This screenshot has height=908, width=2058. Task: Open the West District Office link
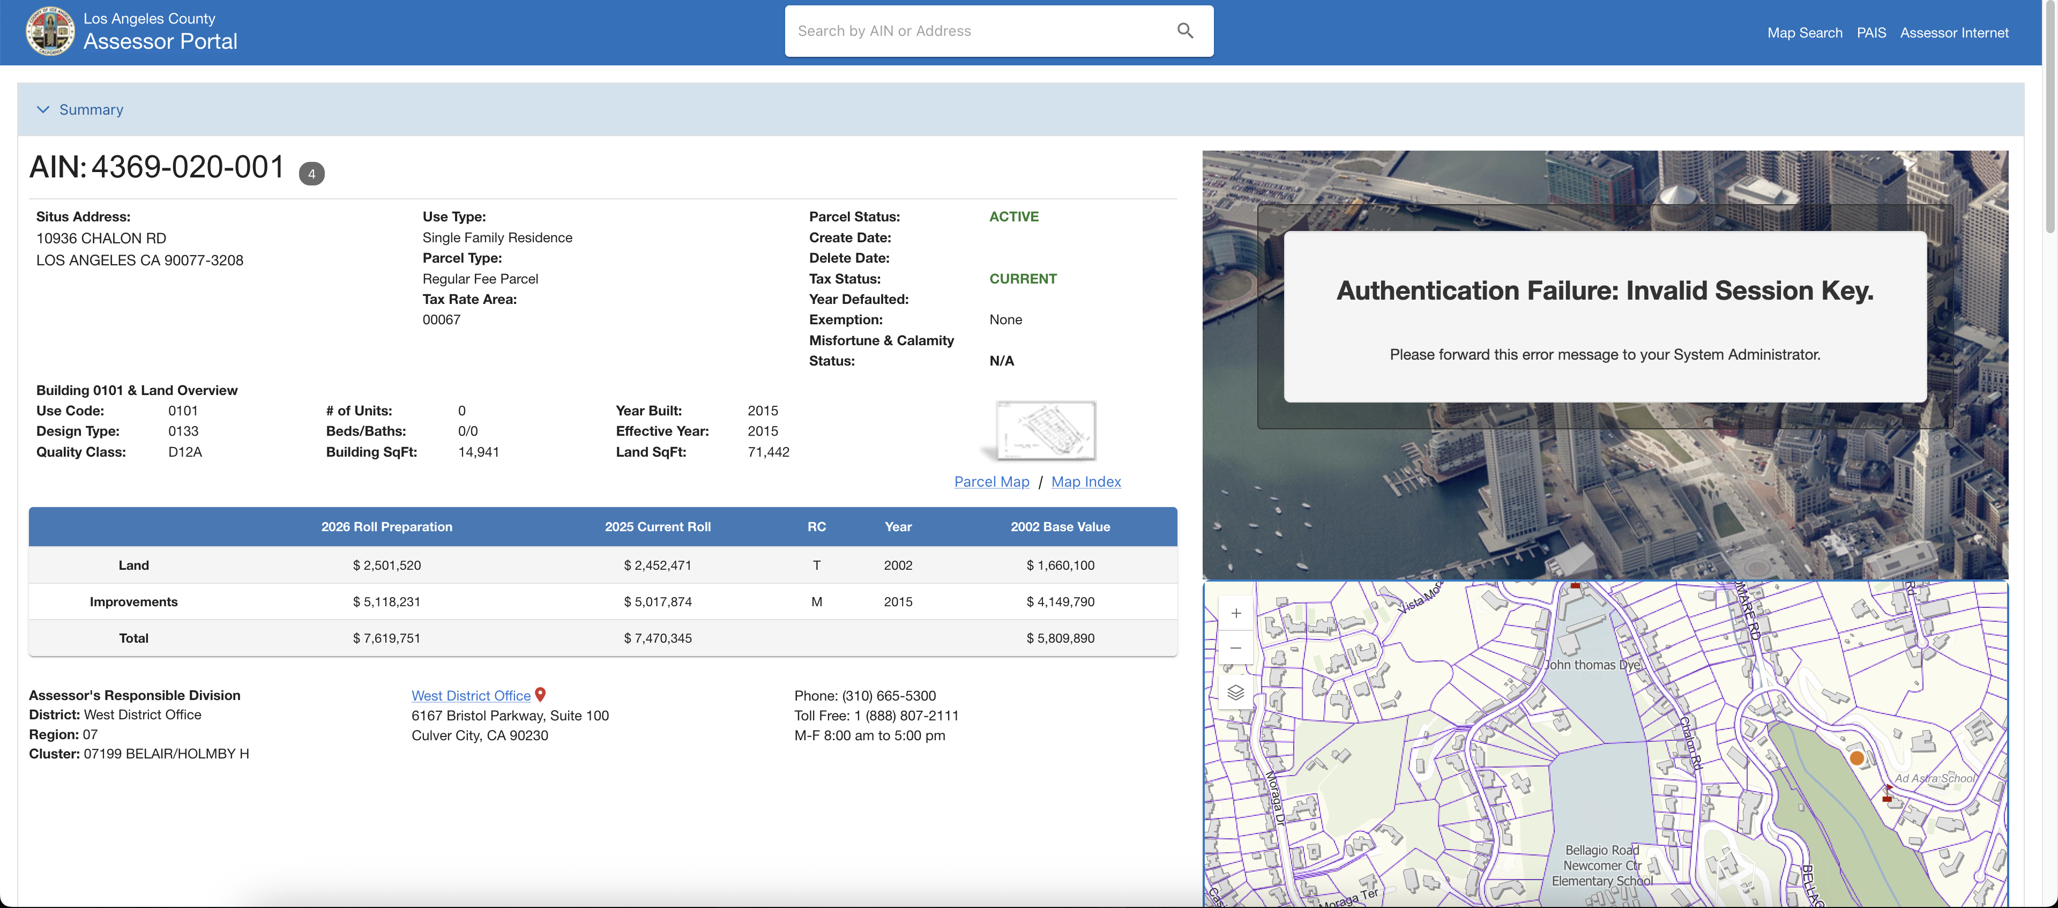pyautogui.click(x=471, y=695)
